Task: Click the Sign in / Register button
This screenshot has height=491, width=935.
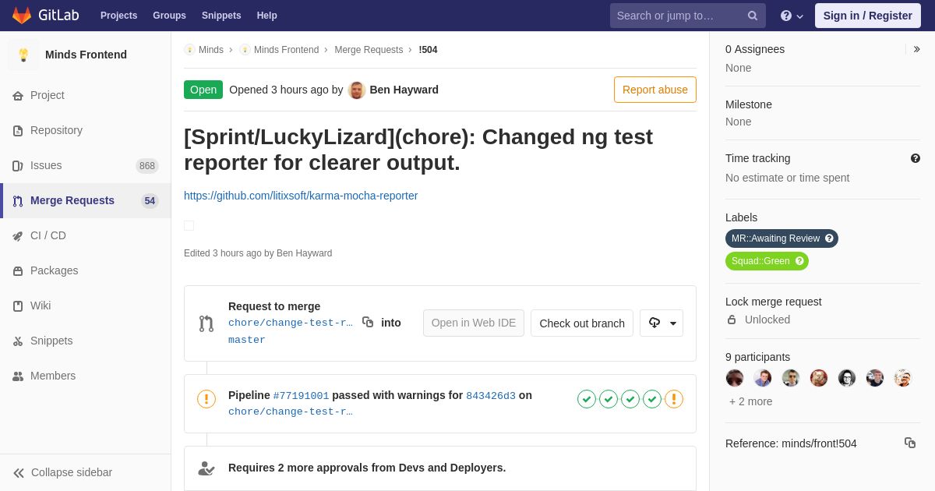Action: click(868, 16)
